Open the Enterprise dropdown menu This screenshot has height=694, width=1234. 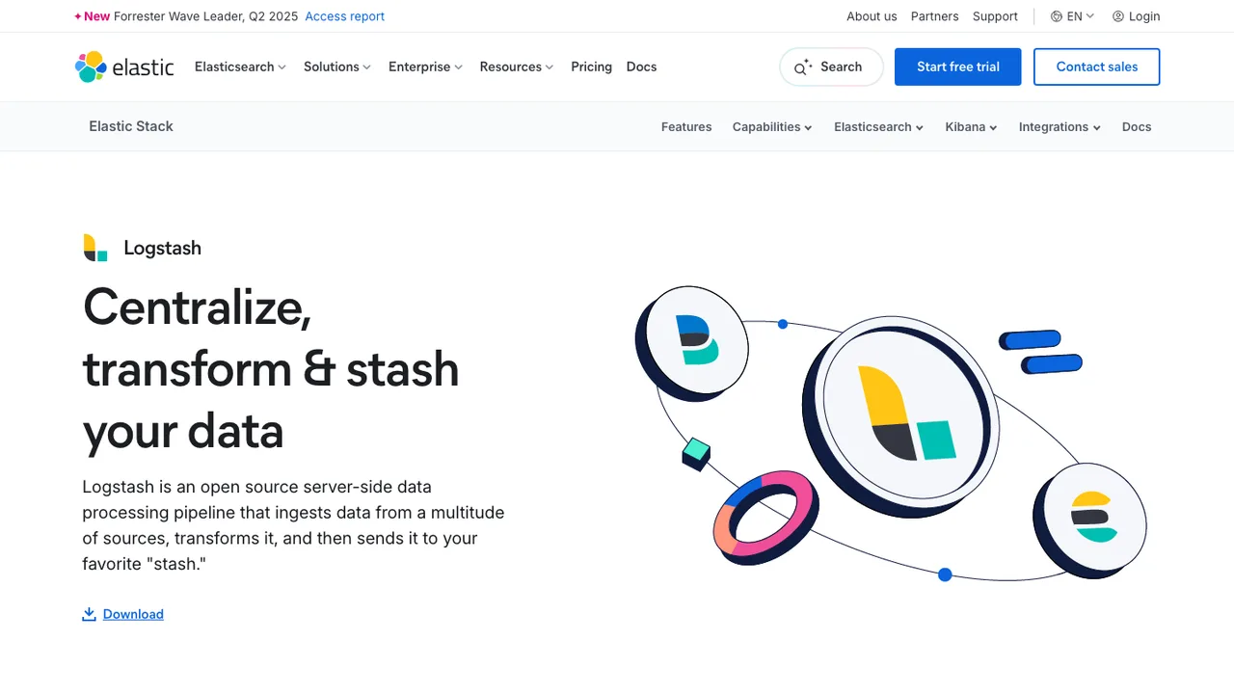coord(425,67)
